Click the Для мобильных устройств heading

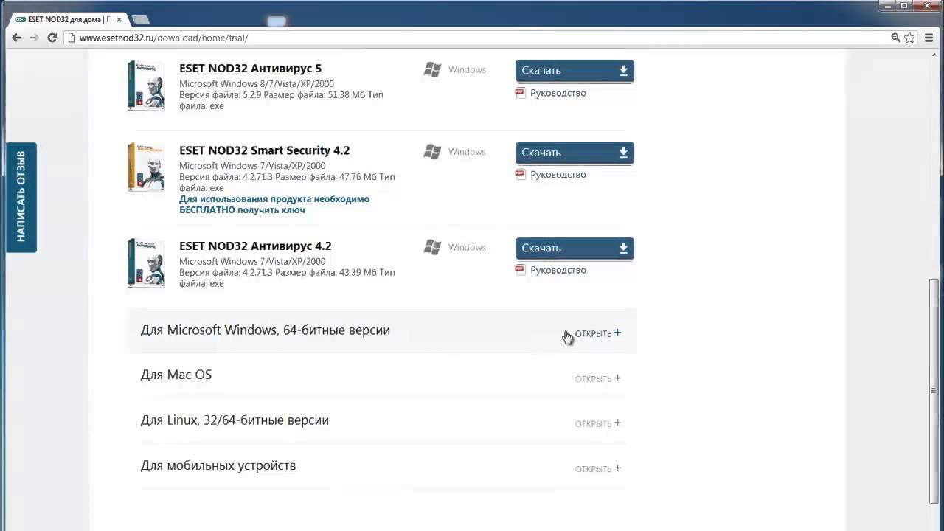pyautogui.click(x=218, y=465)
